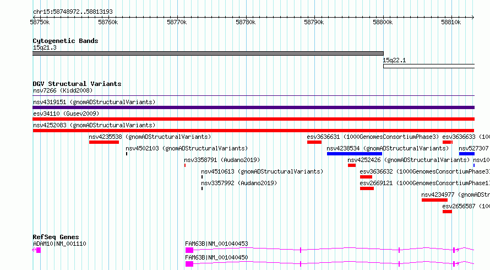
Task: Click the DGV Structural Variants track title
Action: (x=77, y=84)
